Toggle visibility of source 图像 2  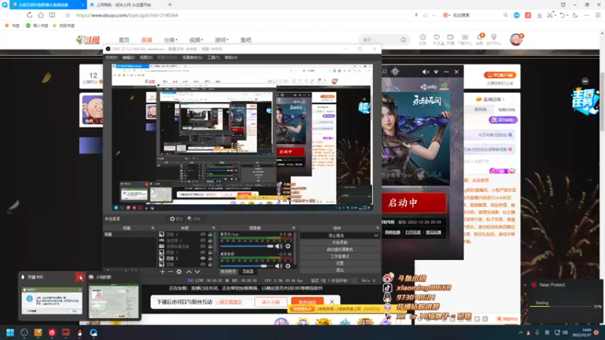203,258
